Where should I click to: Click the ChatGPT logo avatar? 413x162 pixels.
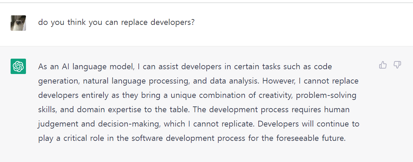coord(18,66)
